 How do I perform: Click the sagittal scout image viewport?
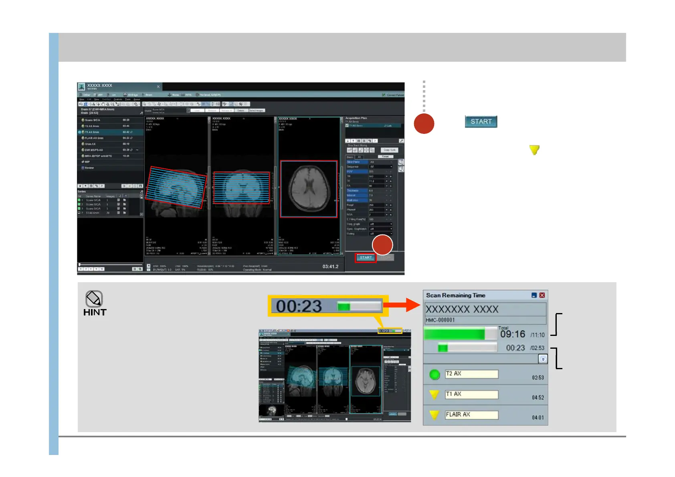tap(176, 186)
